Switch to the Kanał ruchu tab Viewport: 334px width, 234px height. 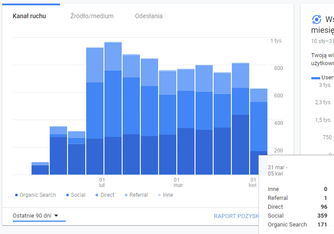29,16
